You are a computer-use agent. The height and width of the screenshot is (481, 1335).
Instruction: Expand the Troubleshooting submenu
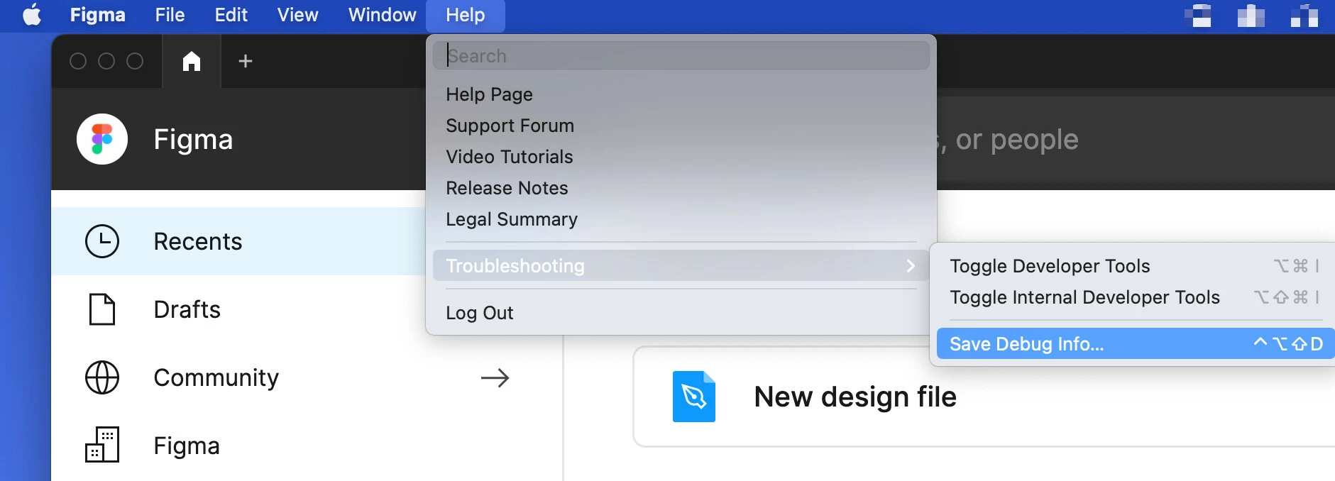coord(681,265)
